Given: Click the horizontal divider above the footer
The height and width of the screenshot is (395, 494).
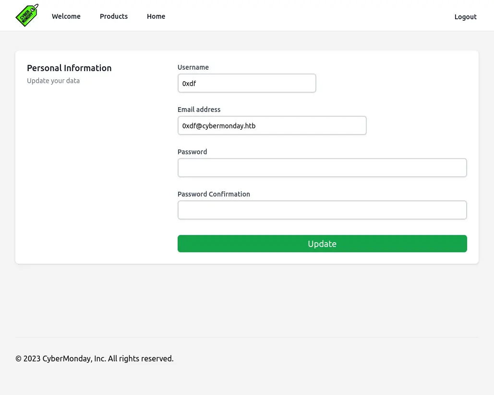Looking at the screenshot, I should 247,337.
